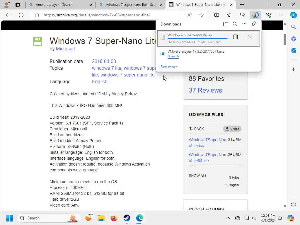Click See more in Downloads panel
300x225 pixels.
coord(169,67)
